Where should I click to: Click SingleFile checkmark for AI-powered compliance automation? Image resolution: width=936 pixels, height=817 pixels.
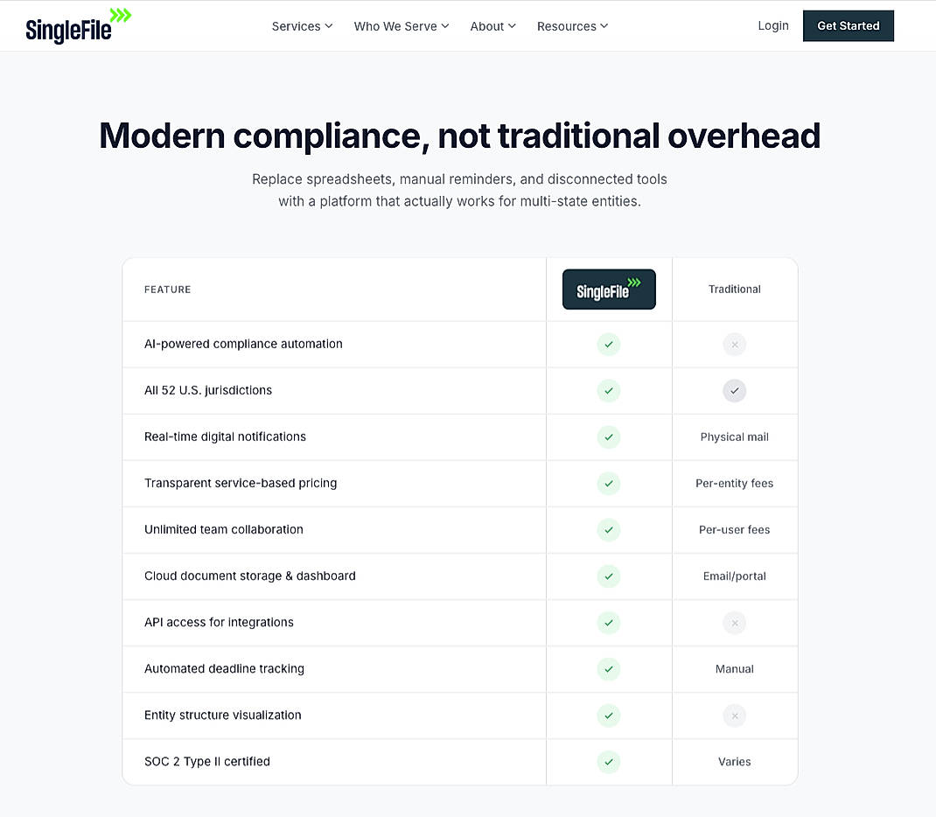[609, 345]
